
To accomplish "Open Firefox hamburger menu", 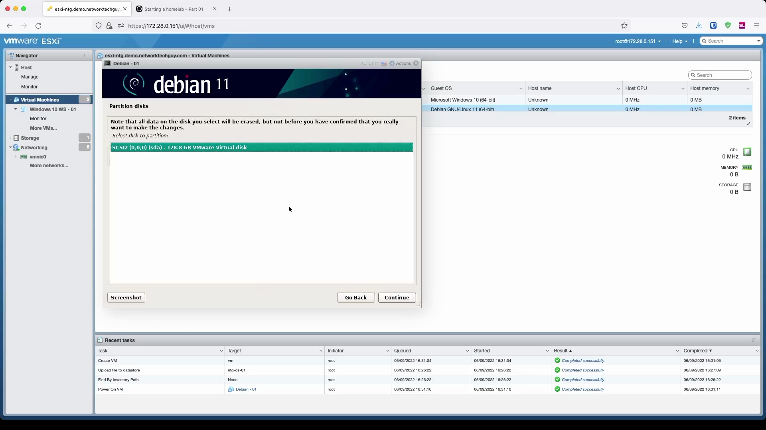I will [756, 26].
